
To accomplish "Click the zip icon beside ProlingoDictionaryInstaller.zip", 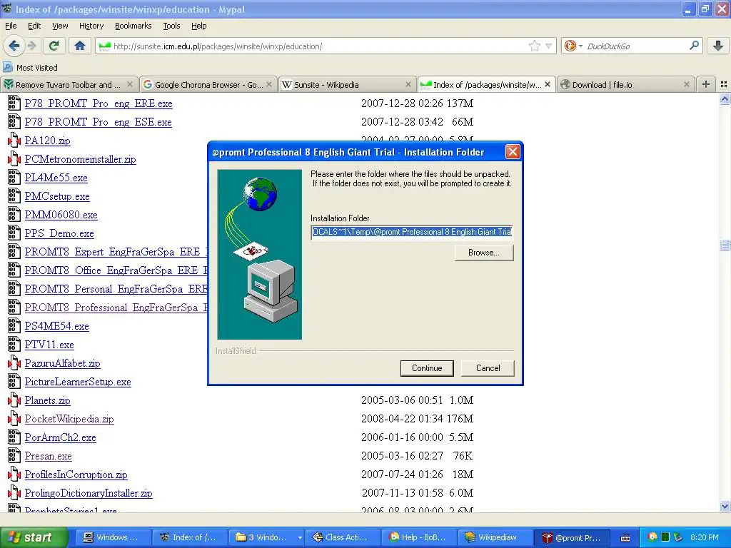I will coord(14,493).
